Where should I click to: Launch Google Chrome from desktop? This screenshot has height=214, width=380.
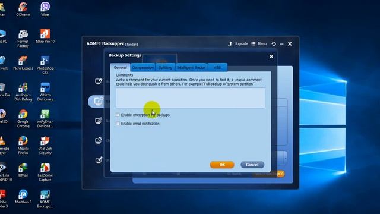(x=23, y=118)
